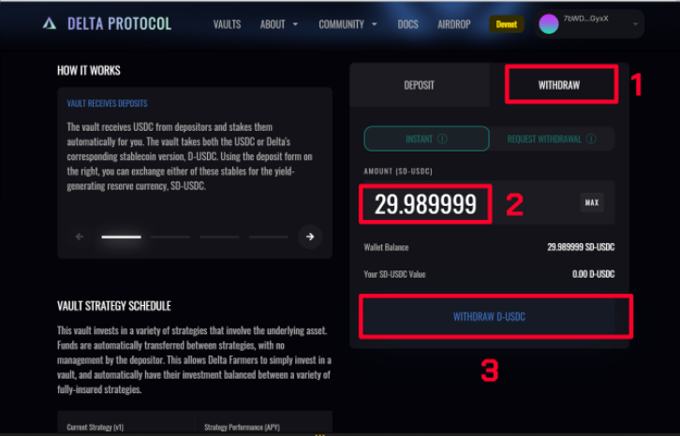This screenshot has height=436, width=680.
Task: Open the Vaults nav item
Action: point(227,24)
